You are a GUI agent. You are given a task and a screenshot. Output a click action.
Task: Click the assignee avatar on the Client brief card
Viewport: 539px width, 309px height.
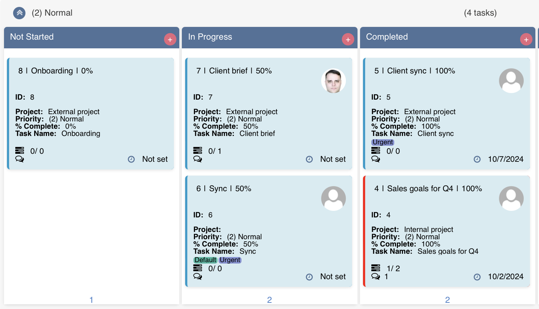pyautogui.click(x=334, y=80)
